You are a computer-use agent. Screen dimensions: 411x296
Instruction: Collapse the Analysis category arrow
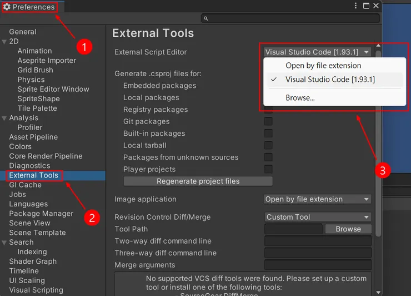click(x=4, y=118)
